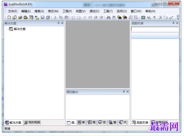Open the 工程(P) menu
The image size is (184, 136).
tap(67, 11)
